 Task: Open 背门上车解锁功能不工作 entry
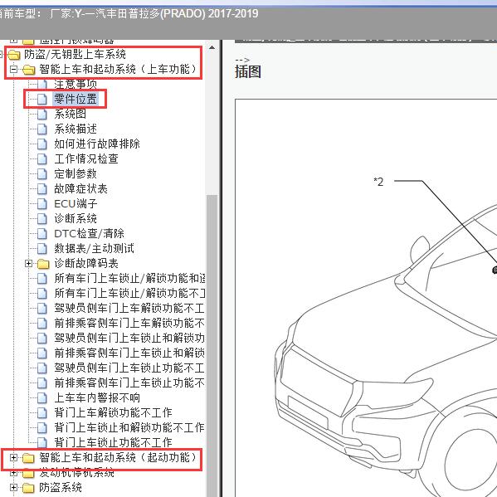[113, 412]
